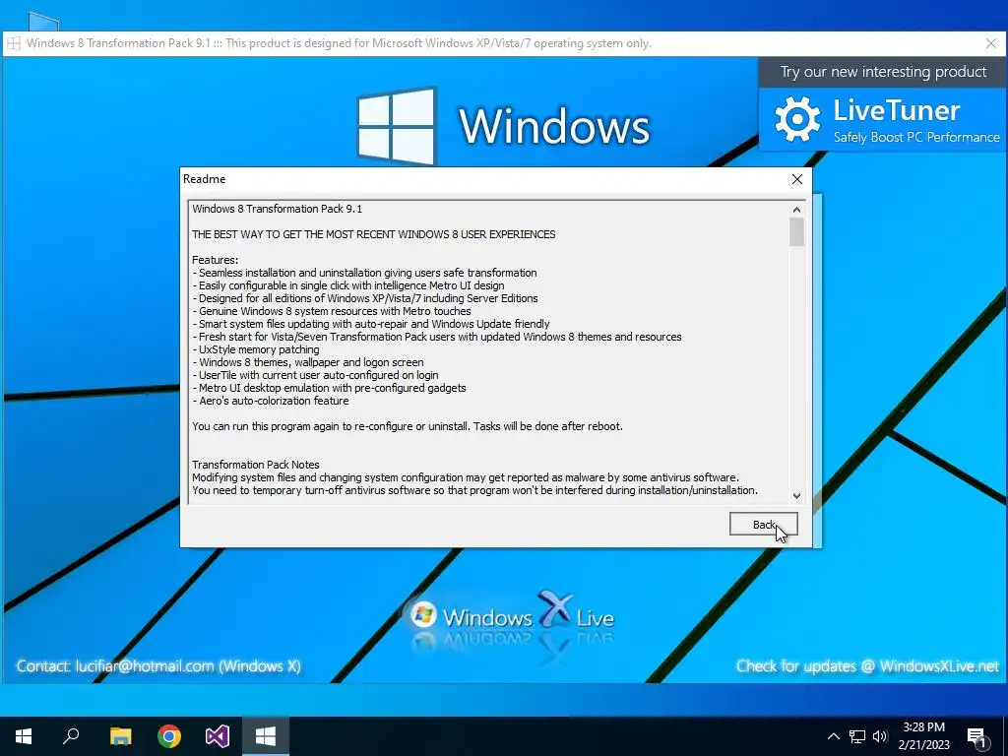The height and width of the screenshot is (756, 1008).
Task: Click the contact email lucifiar@hotmail.com text
Action: (x=145, y=666)
